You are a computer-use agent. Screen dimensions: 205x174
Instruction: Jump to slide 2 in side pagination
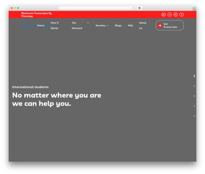[x=194, y=86]
